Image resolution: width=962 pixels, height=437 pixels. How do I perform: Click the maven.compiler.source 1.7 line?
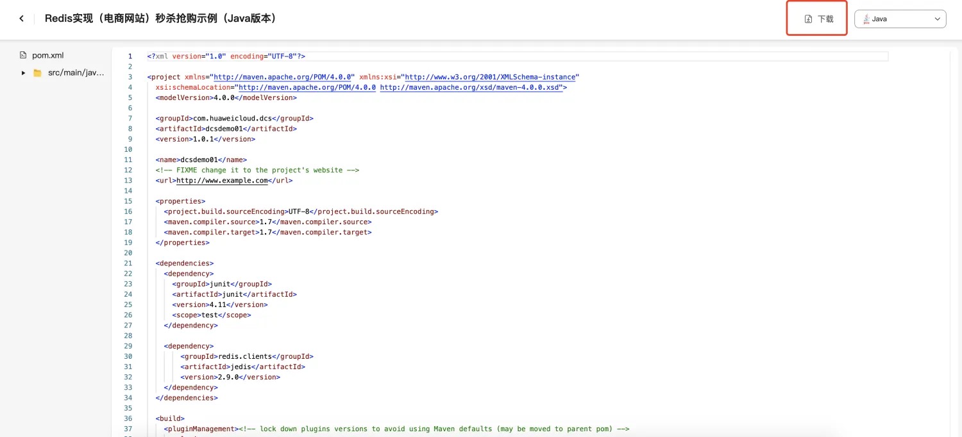267,222
